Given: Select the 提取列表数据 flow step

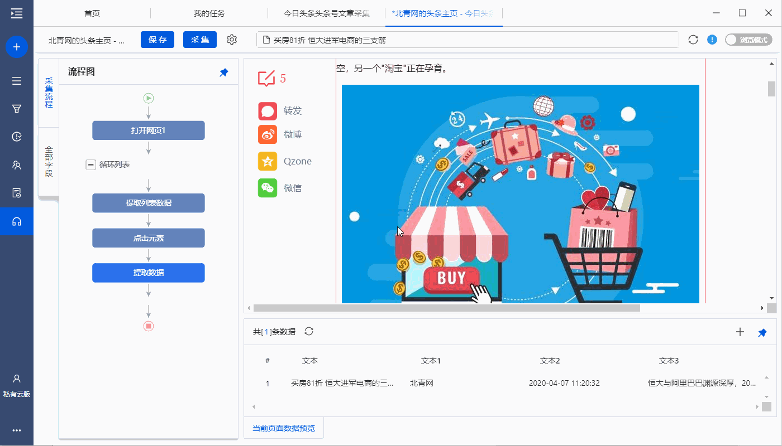Looking at the screenshot, I should click(149, 203).
